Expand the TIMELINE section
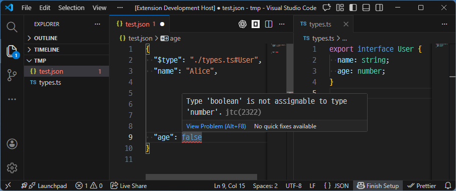 (x=67, y=50)
